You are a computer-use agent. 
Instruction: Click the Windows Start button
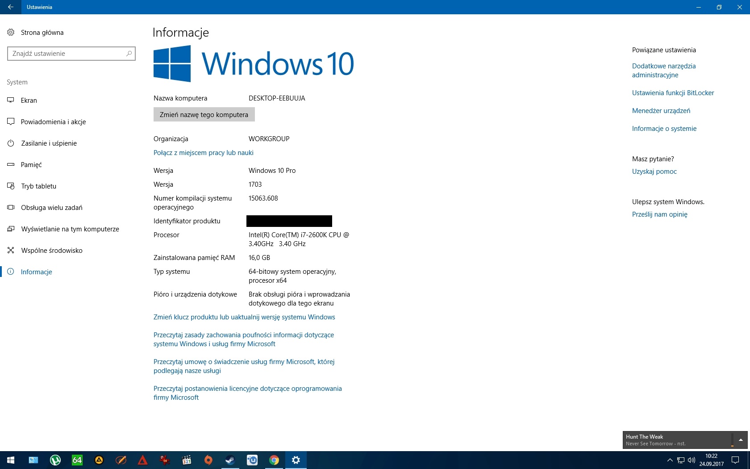pos(11,460)
